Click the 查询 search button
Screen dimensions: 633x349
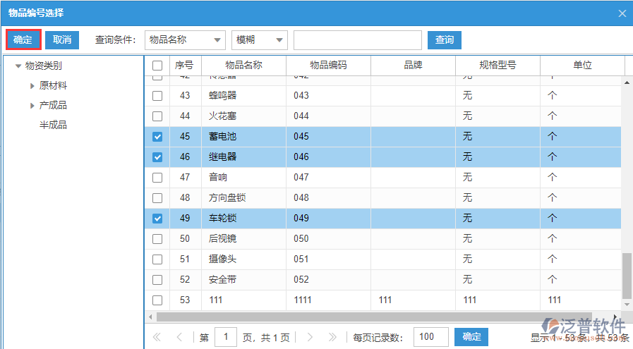point(444,40)
